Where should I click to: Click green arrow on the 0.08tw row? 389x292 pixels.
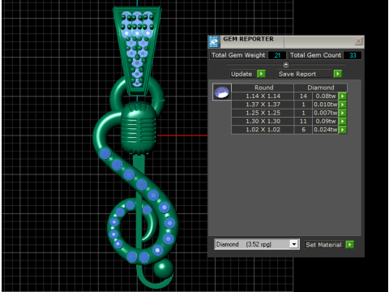click(x=343, y=96)
